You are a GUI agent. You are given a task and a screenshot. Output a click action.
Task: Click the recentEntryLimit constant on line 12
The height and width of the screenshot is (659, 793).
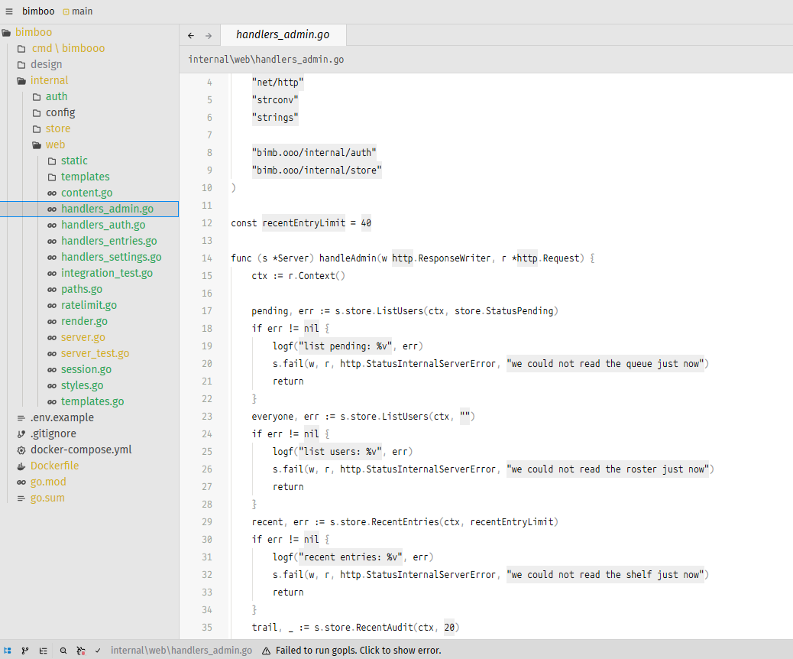(303, 223)
